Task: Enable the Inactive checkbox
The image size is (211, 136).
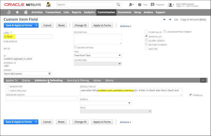Action: click(146, 48)
